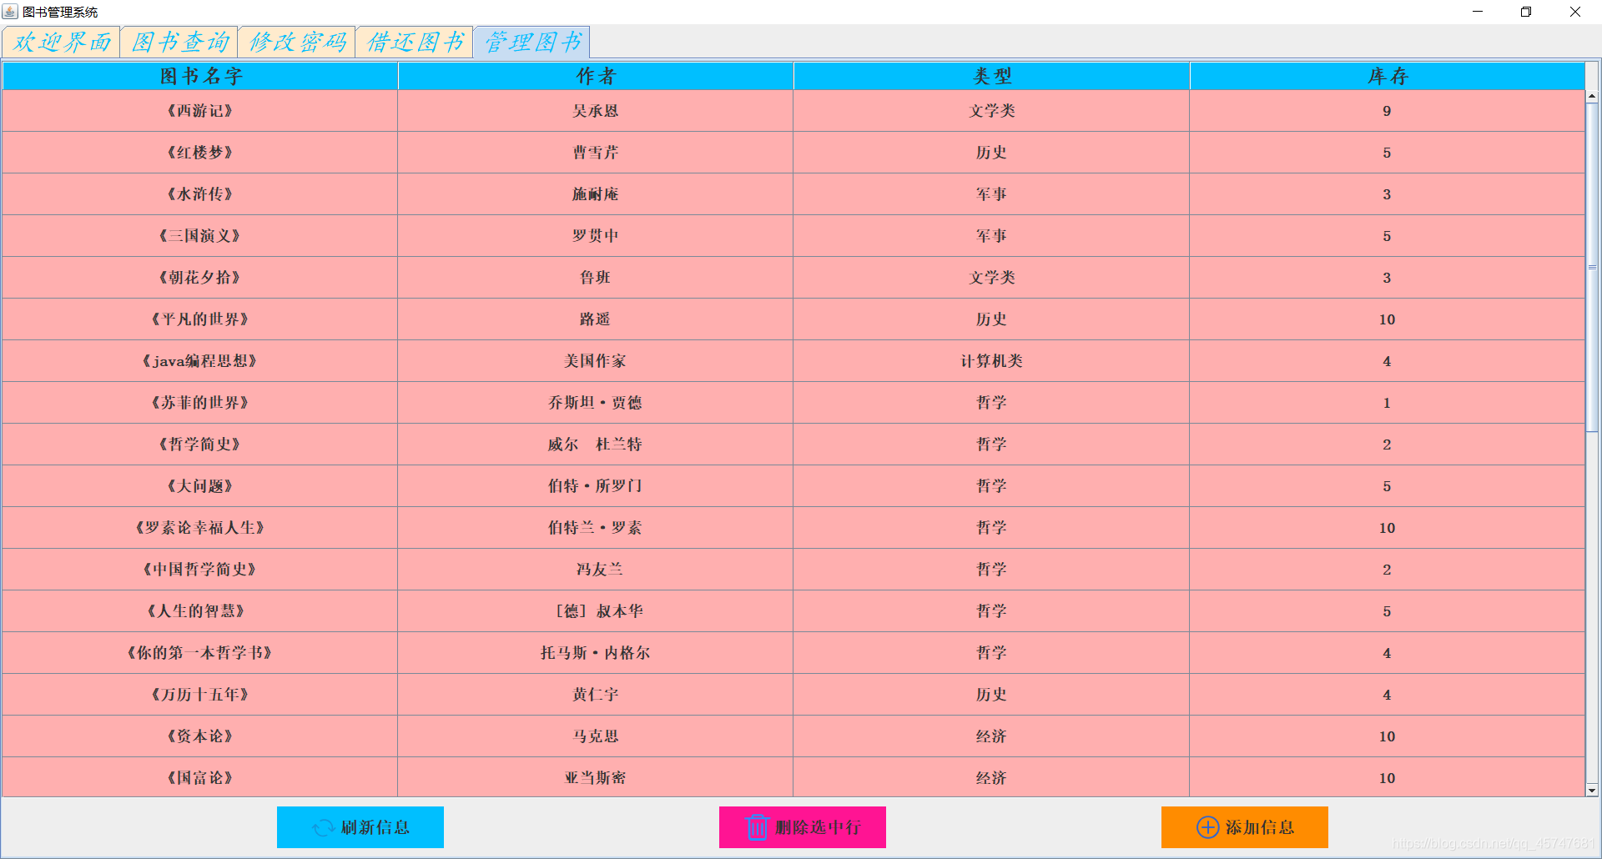
Task: Select the 《苏菲的世界》 cell
Action: (x=200, y=403)
